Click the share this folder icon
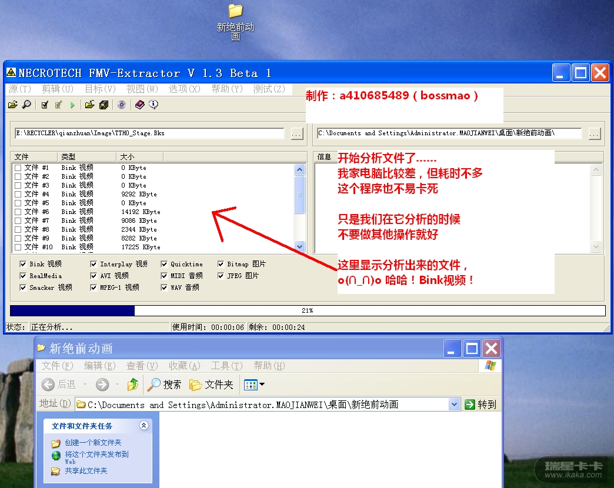Screen dimensions: 614x488 point(56,471)
